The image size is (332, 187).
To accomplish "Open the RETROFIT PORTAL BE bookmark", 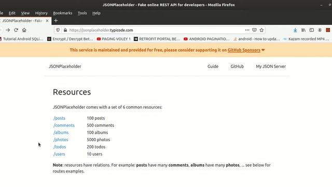I will (157, 39).
